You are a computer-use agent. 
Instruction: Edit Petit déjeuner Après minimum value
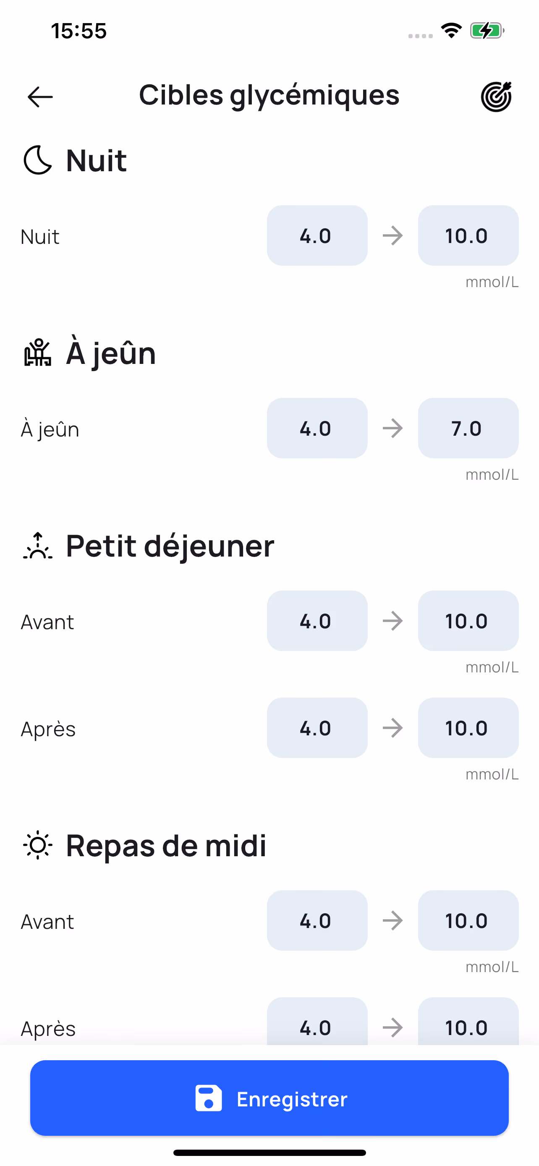317,728
